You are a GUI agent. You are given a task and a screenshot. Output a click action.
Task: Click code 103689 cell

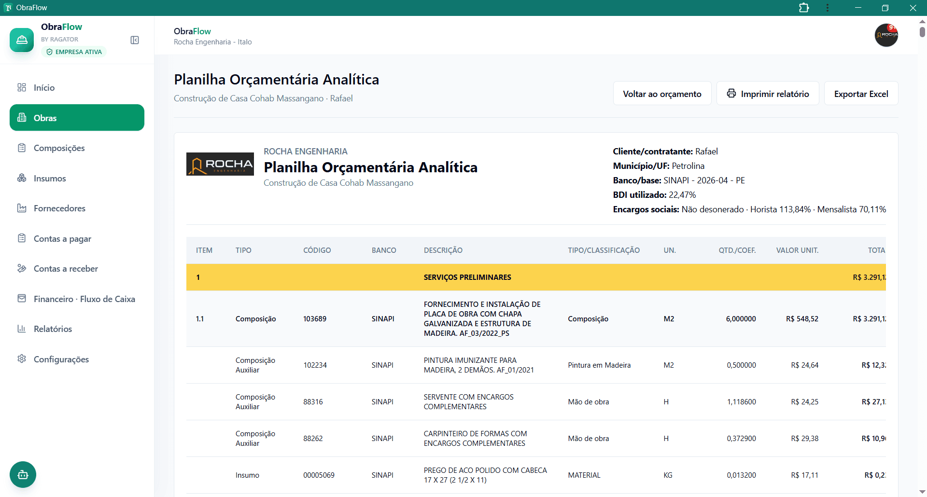tap(315, 318)
